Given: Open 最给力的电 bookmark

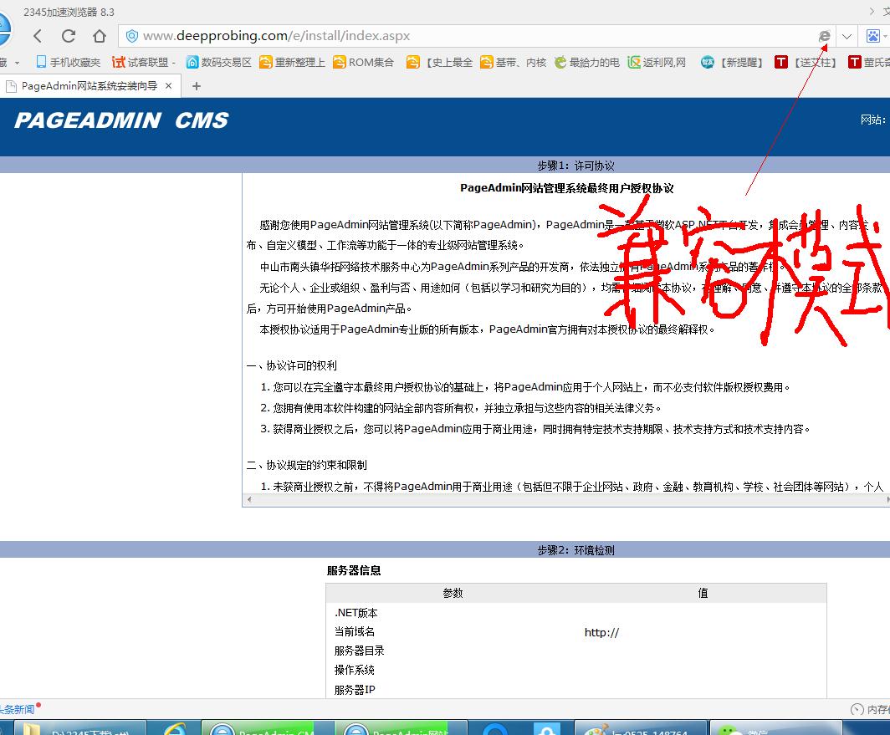Looking at the screenshot, I should tap(587, 62).
